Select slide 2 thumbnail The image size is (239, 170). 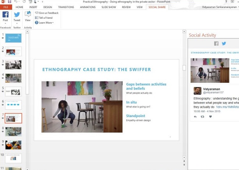pos(13,51)
